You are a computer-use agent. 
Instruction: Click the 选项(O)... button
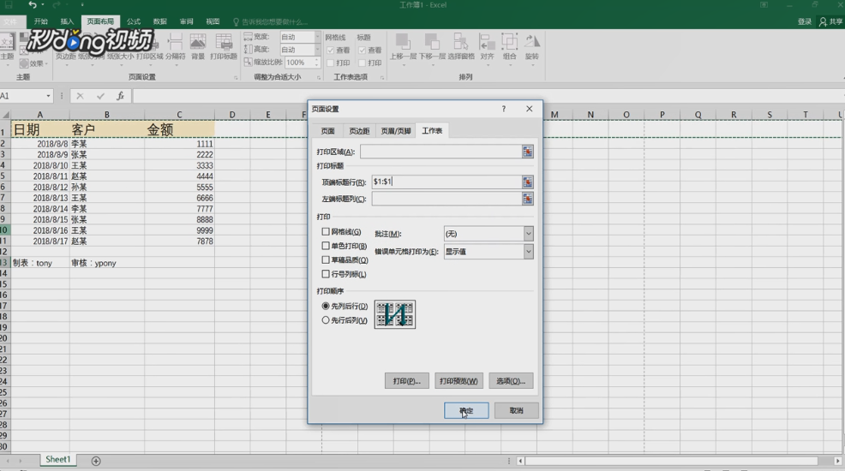pos(511,381)
